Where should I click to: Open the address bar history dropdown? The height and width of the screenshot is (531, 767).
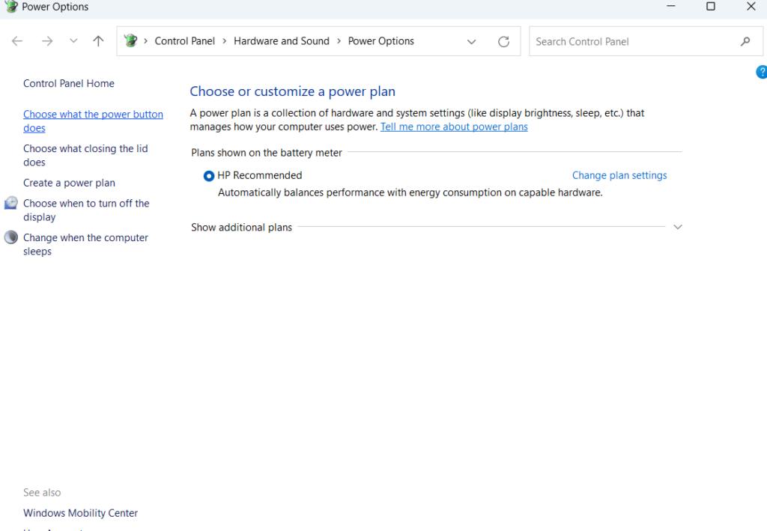click(x=472, y=41)
